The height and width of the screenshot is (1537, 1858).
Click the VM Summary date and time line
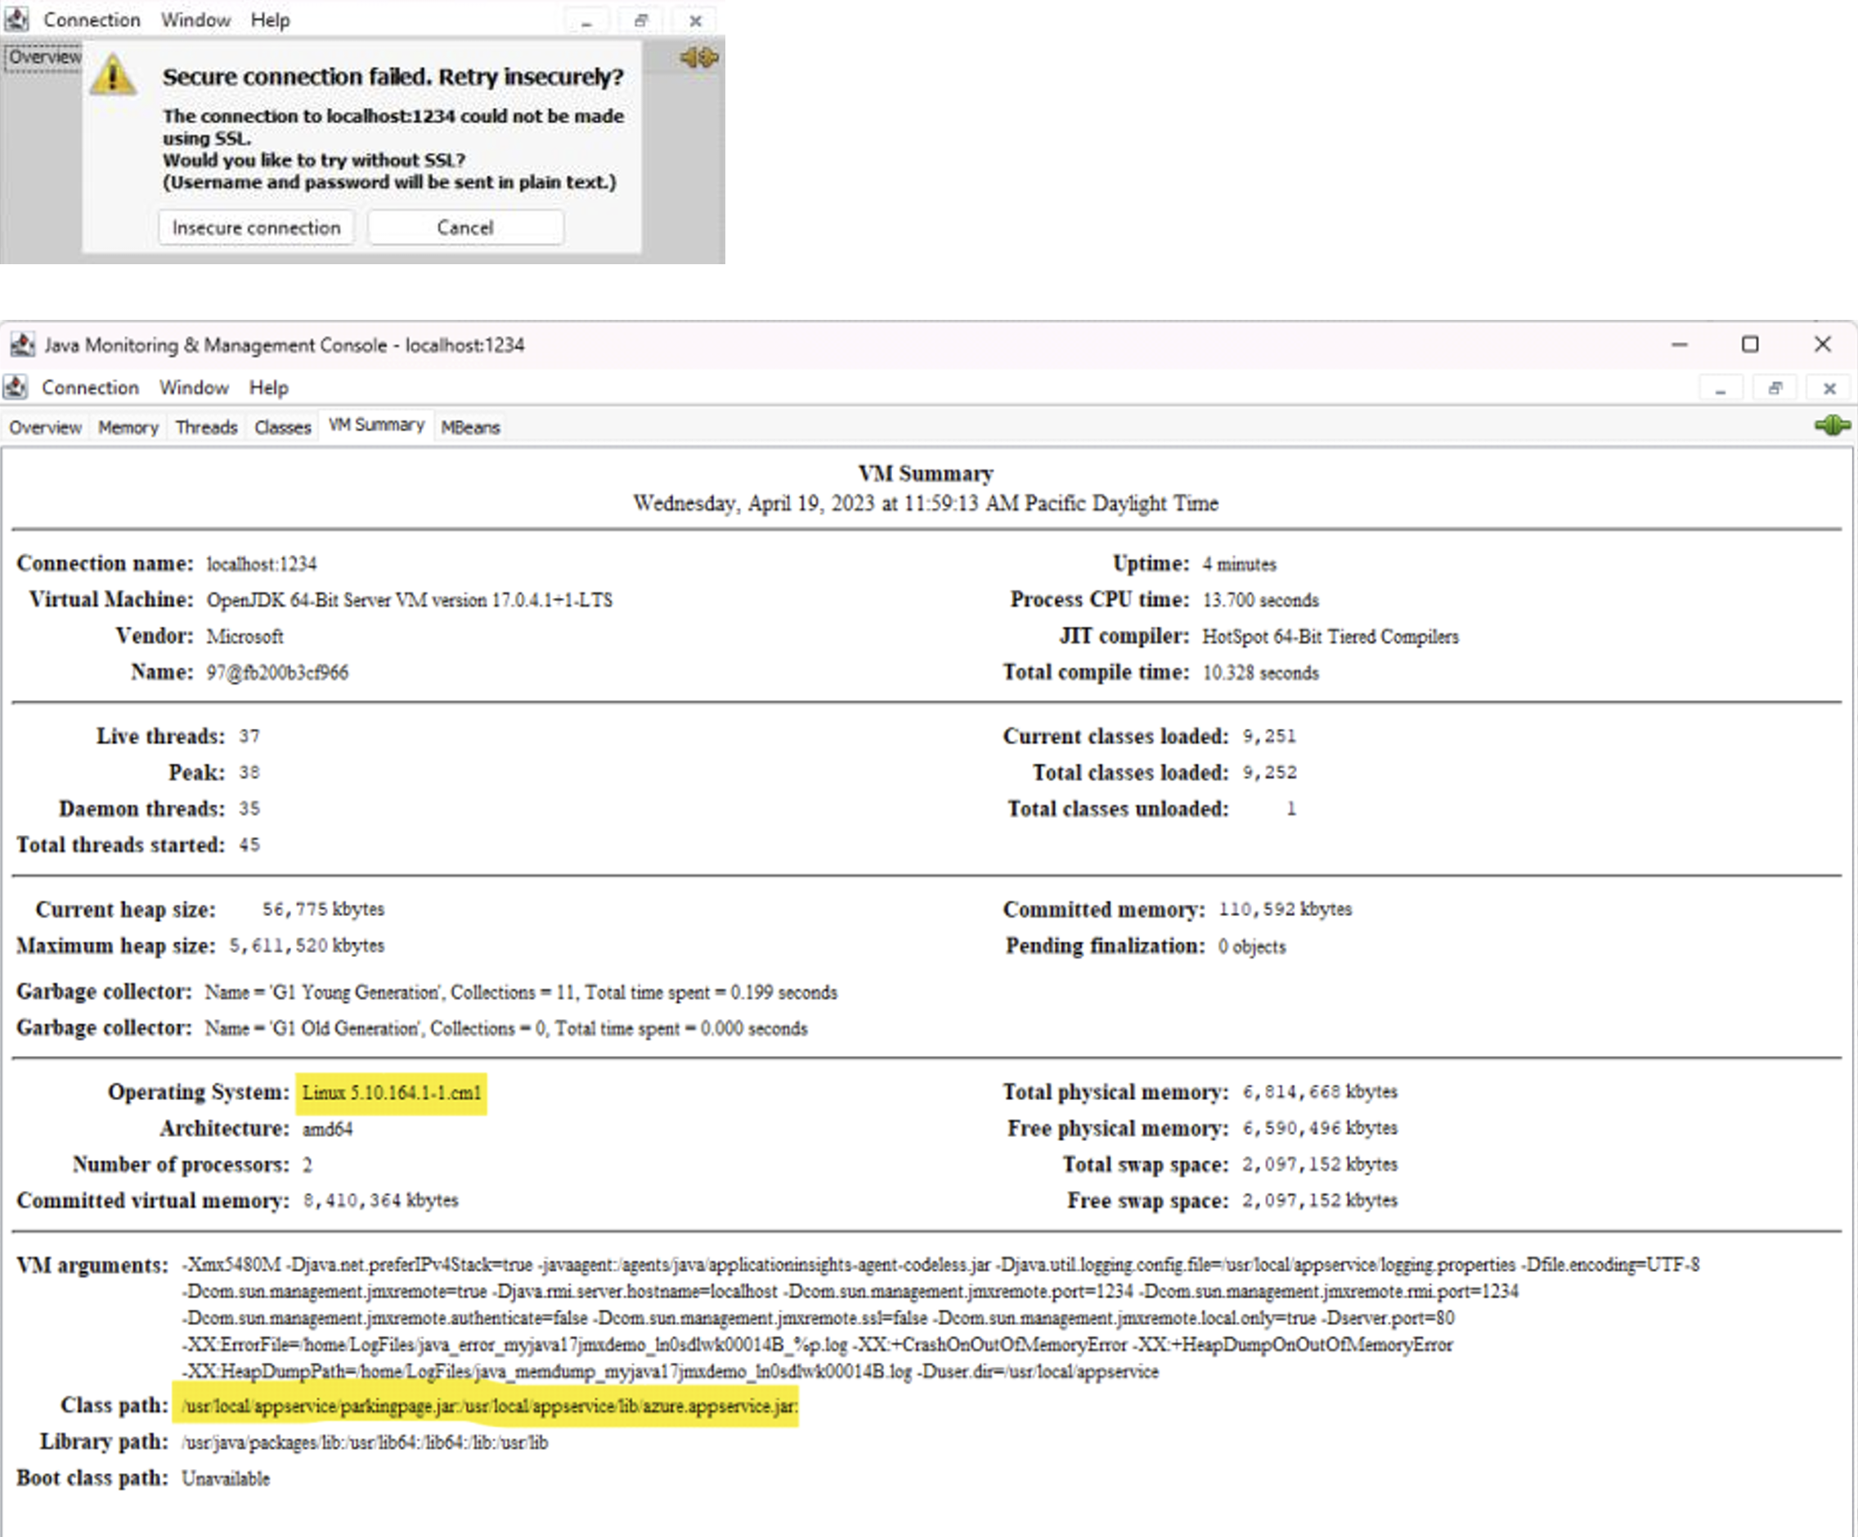click(x=926, y=504)
